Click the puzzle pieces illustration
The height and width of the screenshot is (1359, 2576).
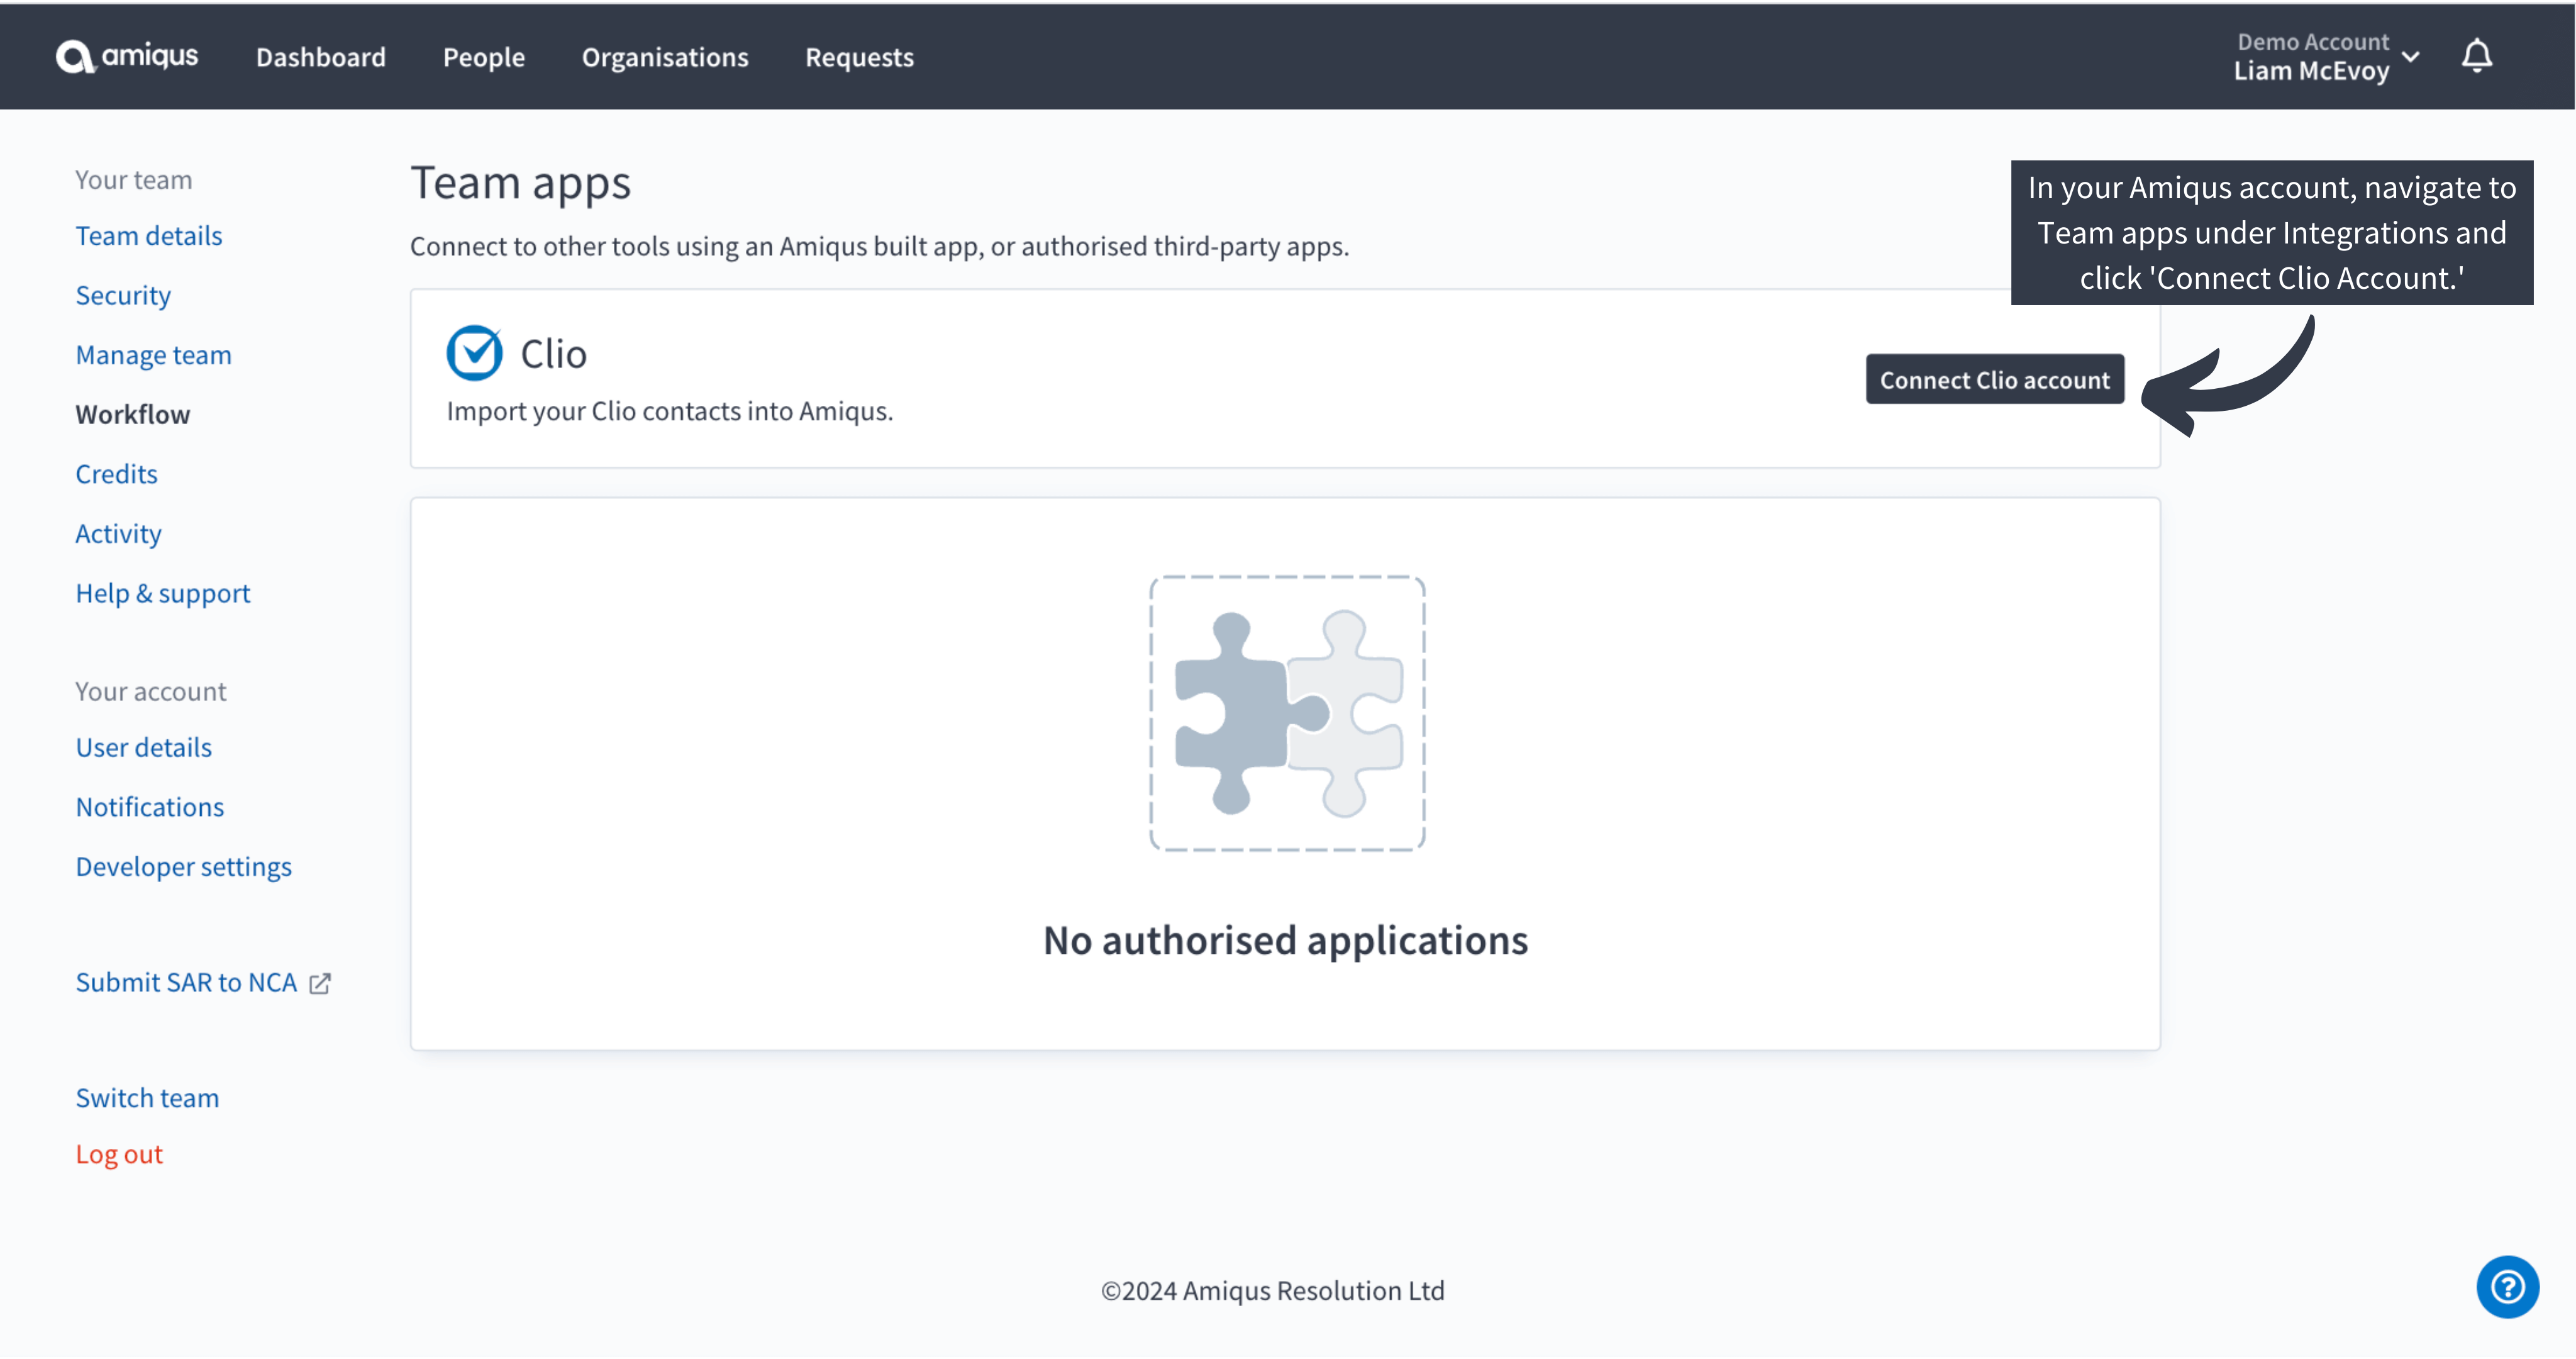[x=1287, y=713]
